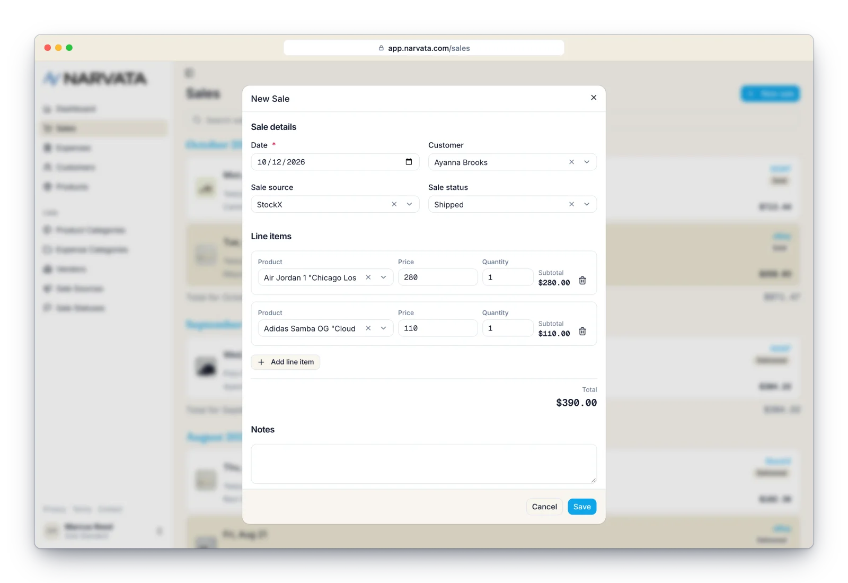Viewport: 848px width, 583px height.
Task: Expand the Sale source dropdown
Action: (409, 204)
